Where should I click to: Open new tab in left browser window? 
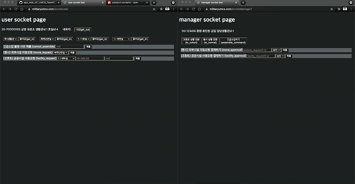click(154, 2)
